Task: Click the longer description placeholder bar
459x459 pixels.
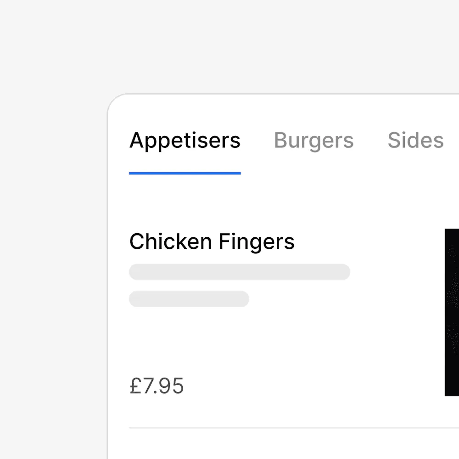Action: (x=239, y=272)
